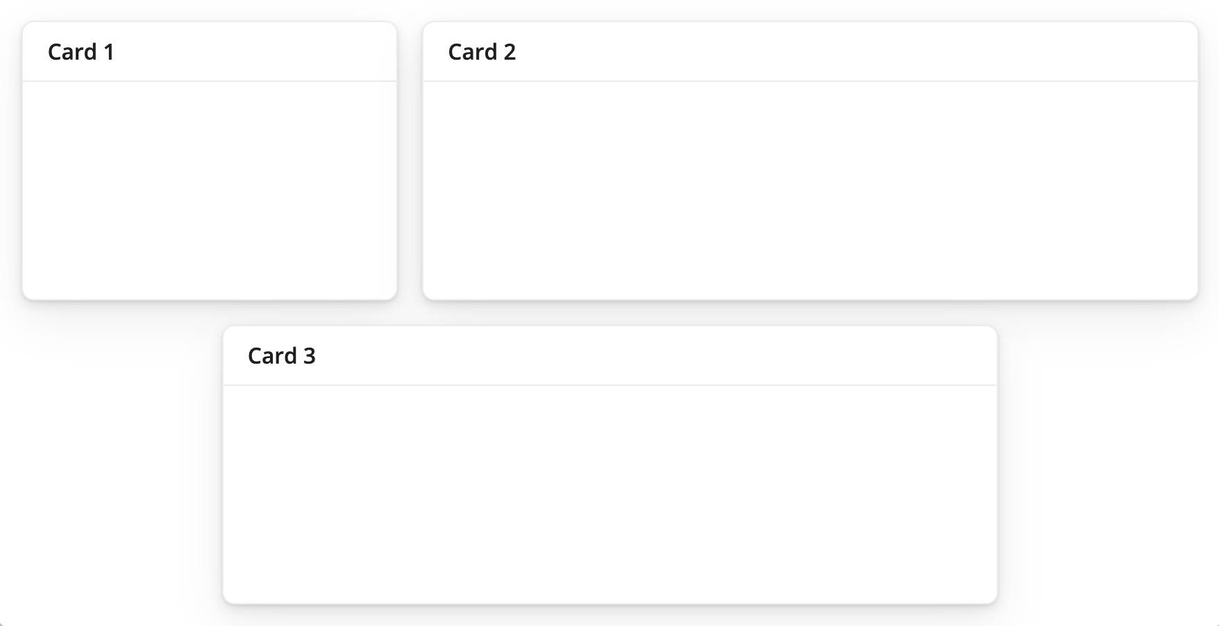
Task: Click the empty center of Card 3
Action: click(609, 493)
